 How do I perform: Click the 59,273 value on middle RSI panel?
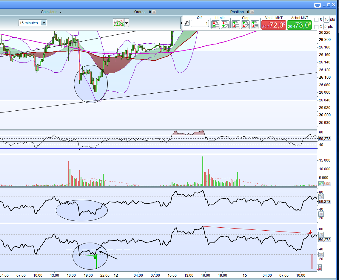pos(324,202)
